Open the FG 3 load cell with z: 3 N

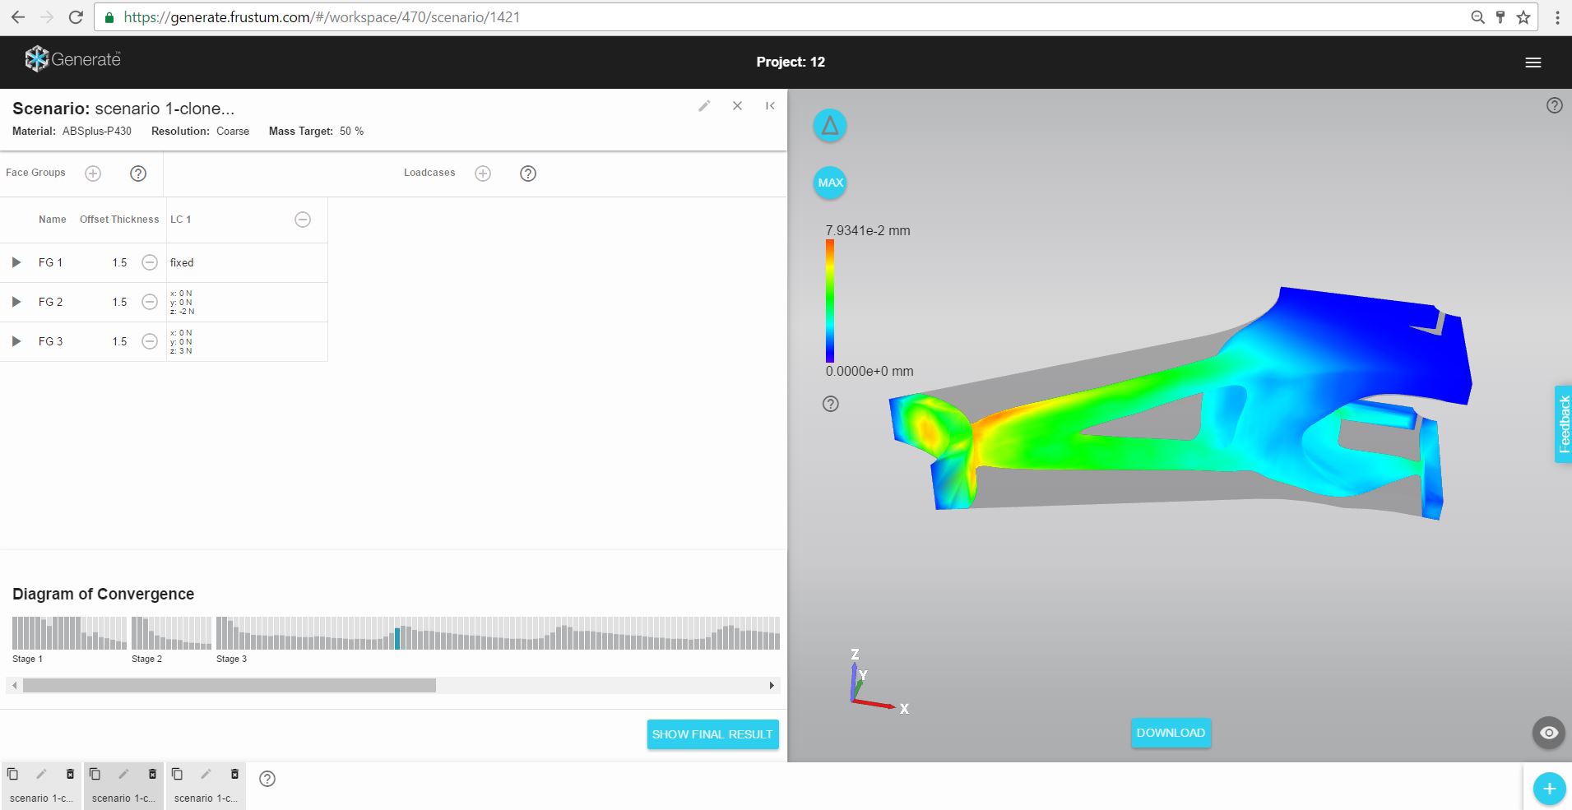click(x=247, y=342)
